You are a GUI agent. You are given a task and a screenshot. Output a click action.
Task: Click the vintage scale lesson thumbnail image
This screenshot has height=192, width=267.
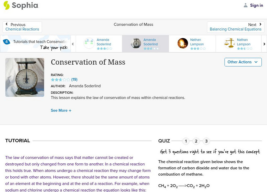(24, 77)
